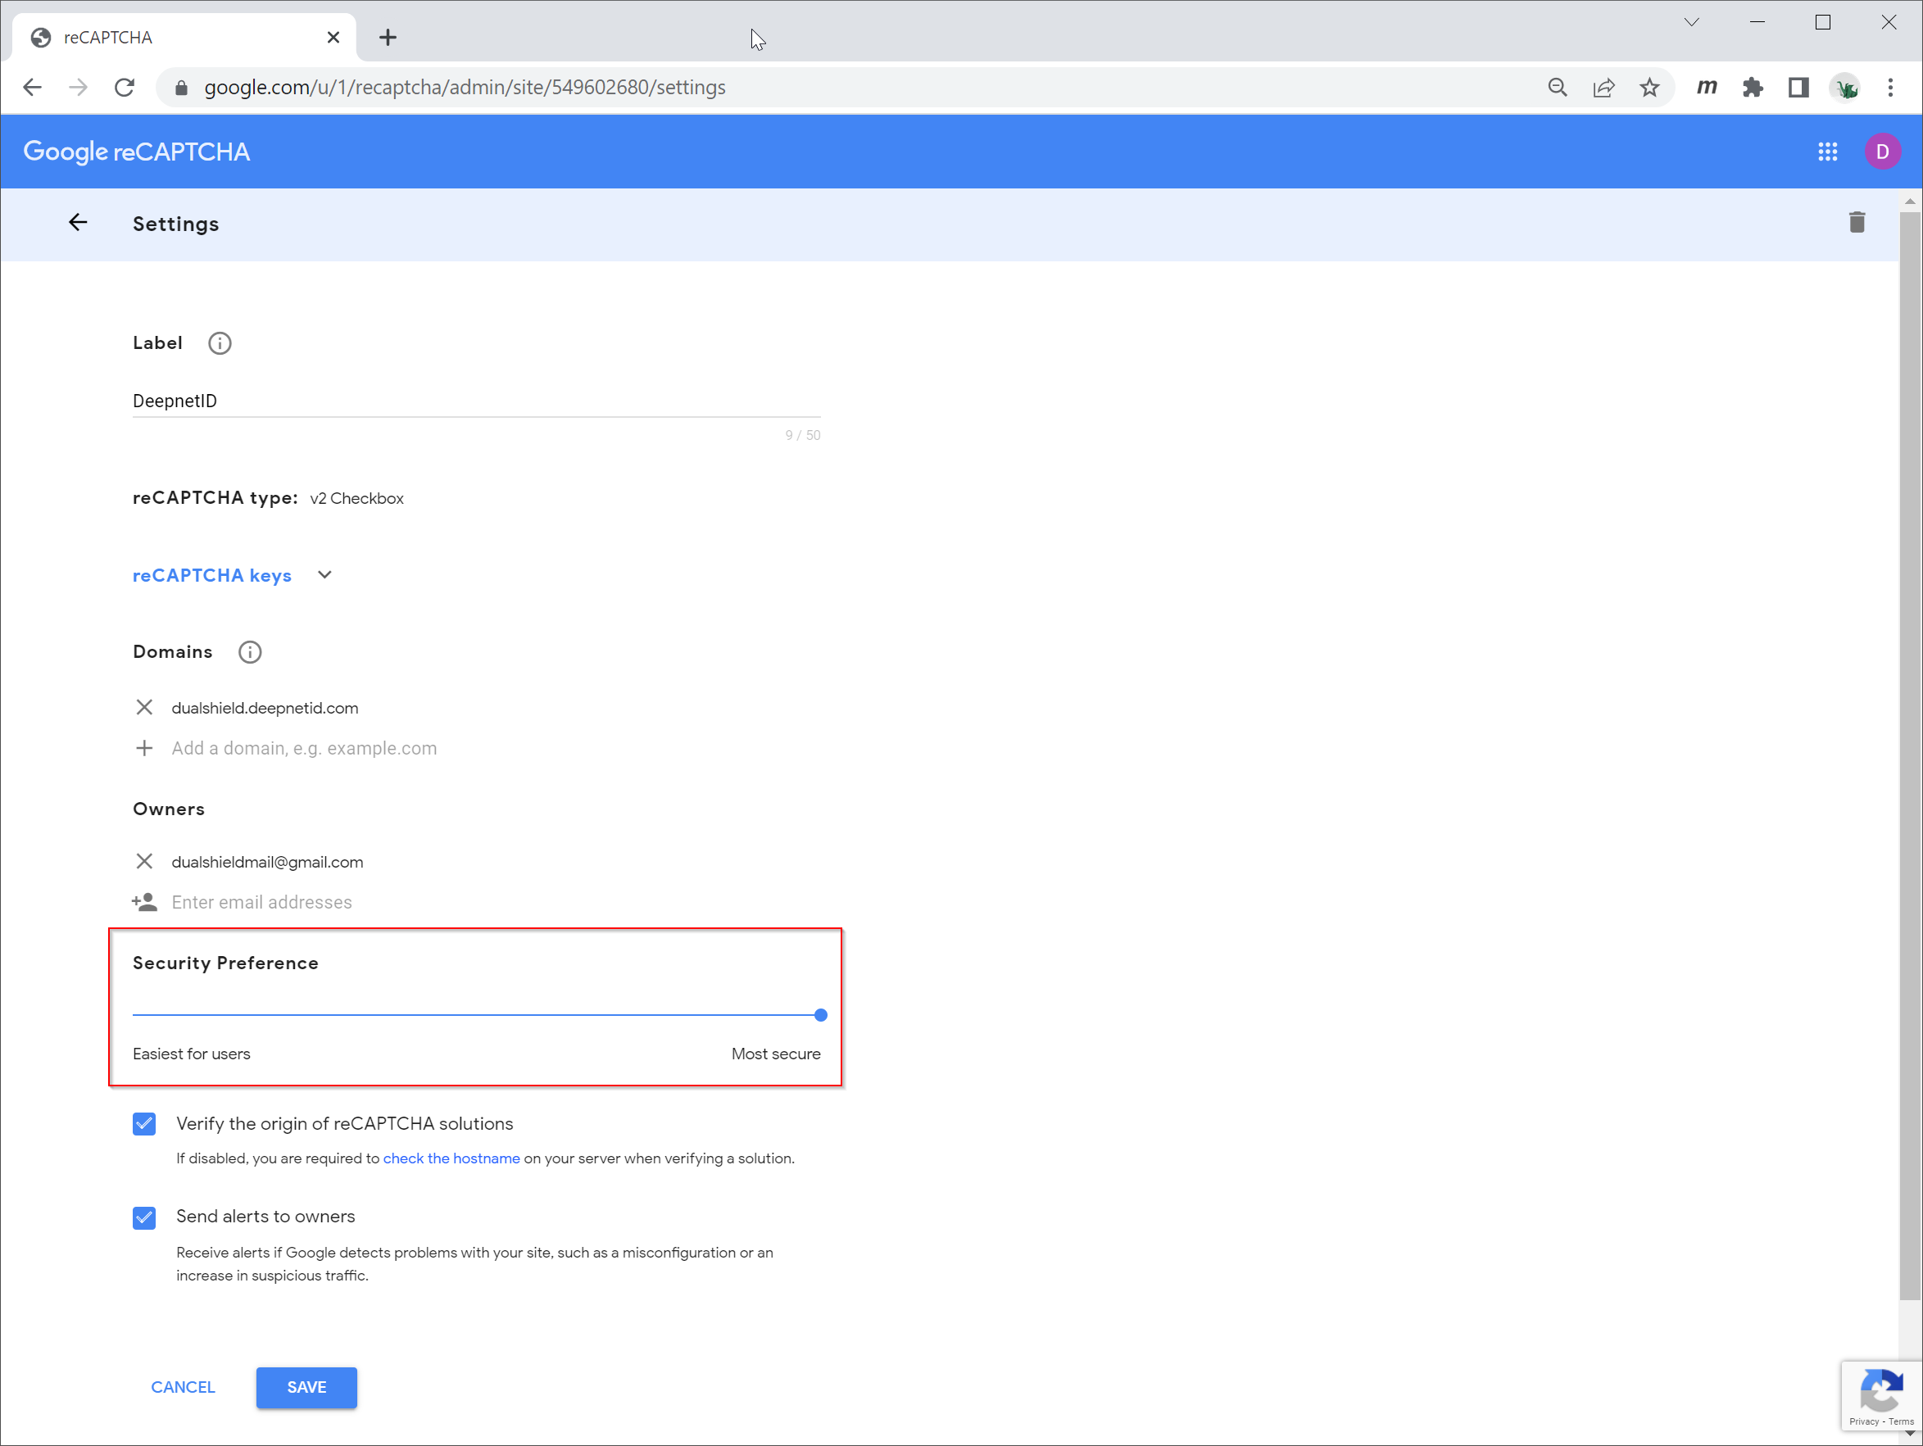The height and width of the screenshot is (1446, 1923).
Task: Click the SAVE button
Action: coord(306,1386)
